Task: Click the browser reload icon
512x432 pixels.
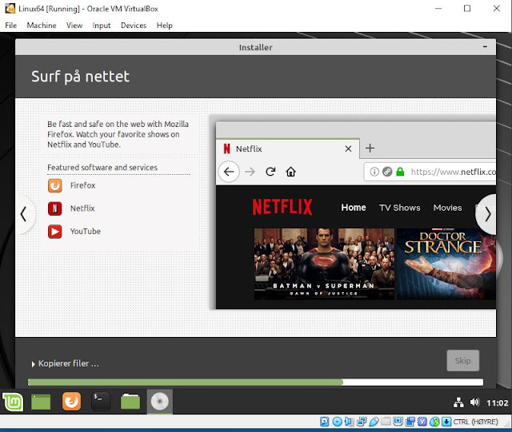Action: pos(270,172)
